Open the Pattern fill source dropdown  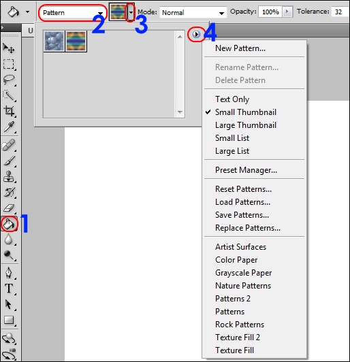pyautogui.click(x=72, y=13)
